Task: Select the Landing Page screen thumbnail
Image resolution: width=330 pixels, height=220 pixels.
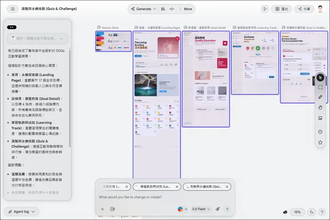Action: tap(157, 104)
